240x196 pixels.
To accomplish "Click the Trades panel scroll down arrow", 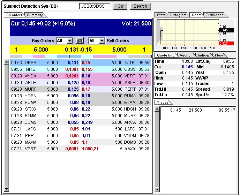I will 157,189.
